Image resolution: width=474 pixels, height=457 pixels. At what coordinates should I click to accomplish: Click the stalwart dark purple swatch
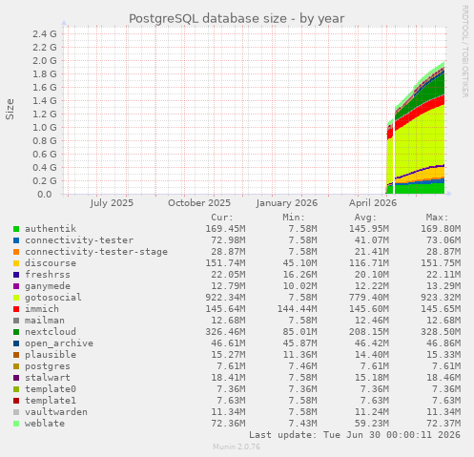[16, 378]
